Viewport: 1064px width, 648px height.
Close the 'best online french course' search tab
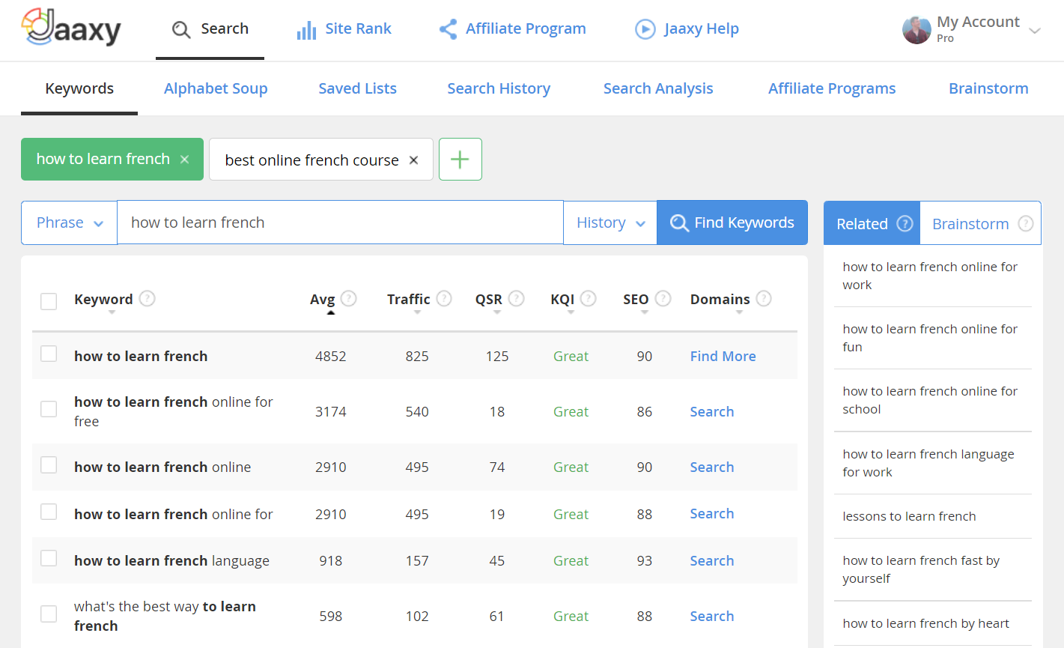(x=413, y=160)
